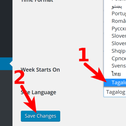Viewport: 126px width, 126px height.
Task: Open the Site Language box showing Tagalog
Action: tap(115, 92)
